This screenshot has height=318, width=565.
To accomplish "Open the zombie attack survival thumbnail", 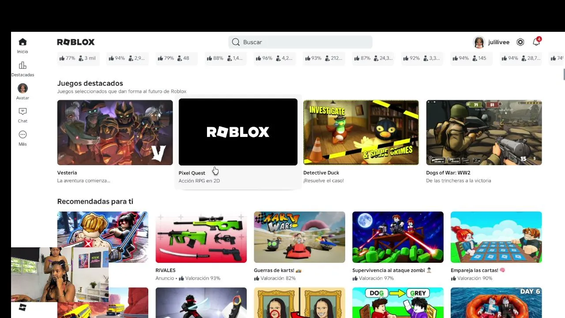I will [x=398, y=237].
